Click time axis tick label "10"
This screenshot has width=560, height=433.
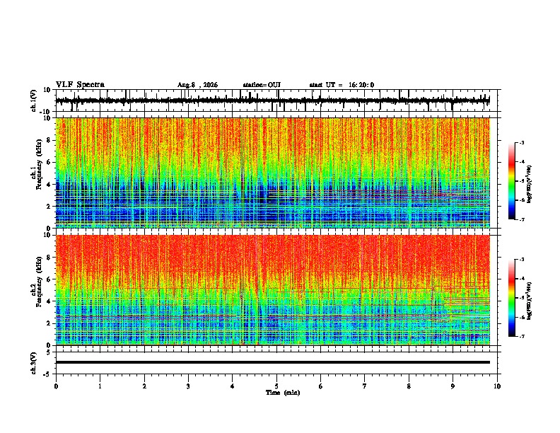click(x=497, y=386)
